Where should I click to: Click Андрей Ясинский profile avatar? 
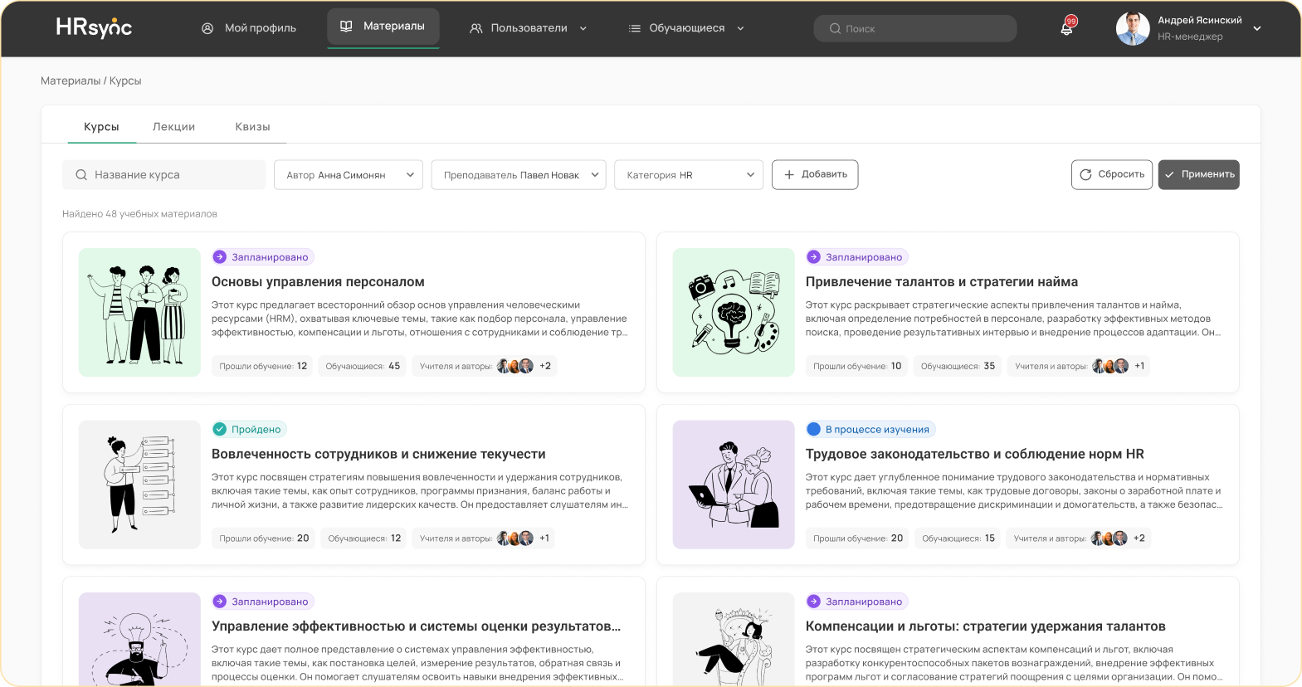(x=1133, y=28)
